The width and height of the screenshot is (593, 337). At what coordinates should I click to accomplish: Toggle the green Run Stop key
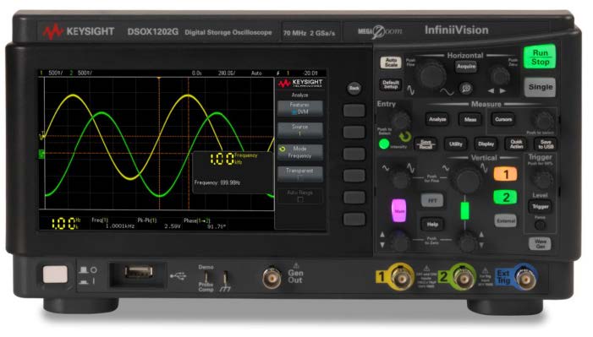click(x=540, y=57)
